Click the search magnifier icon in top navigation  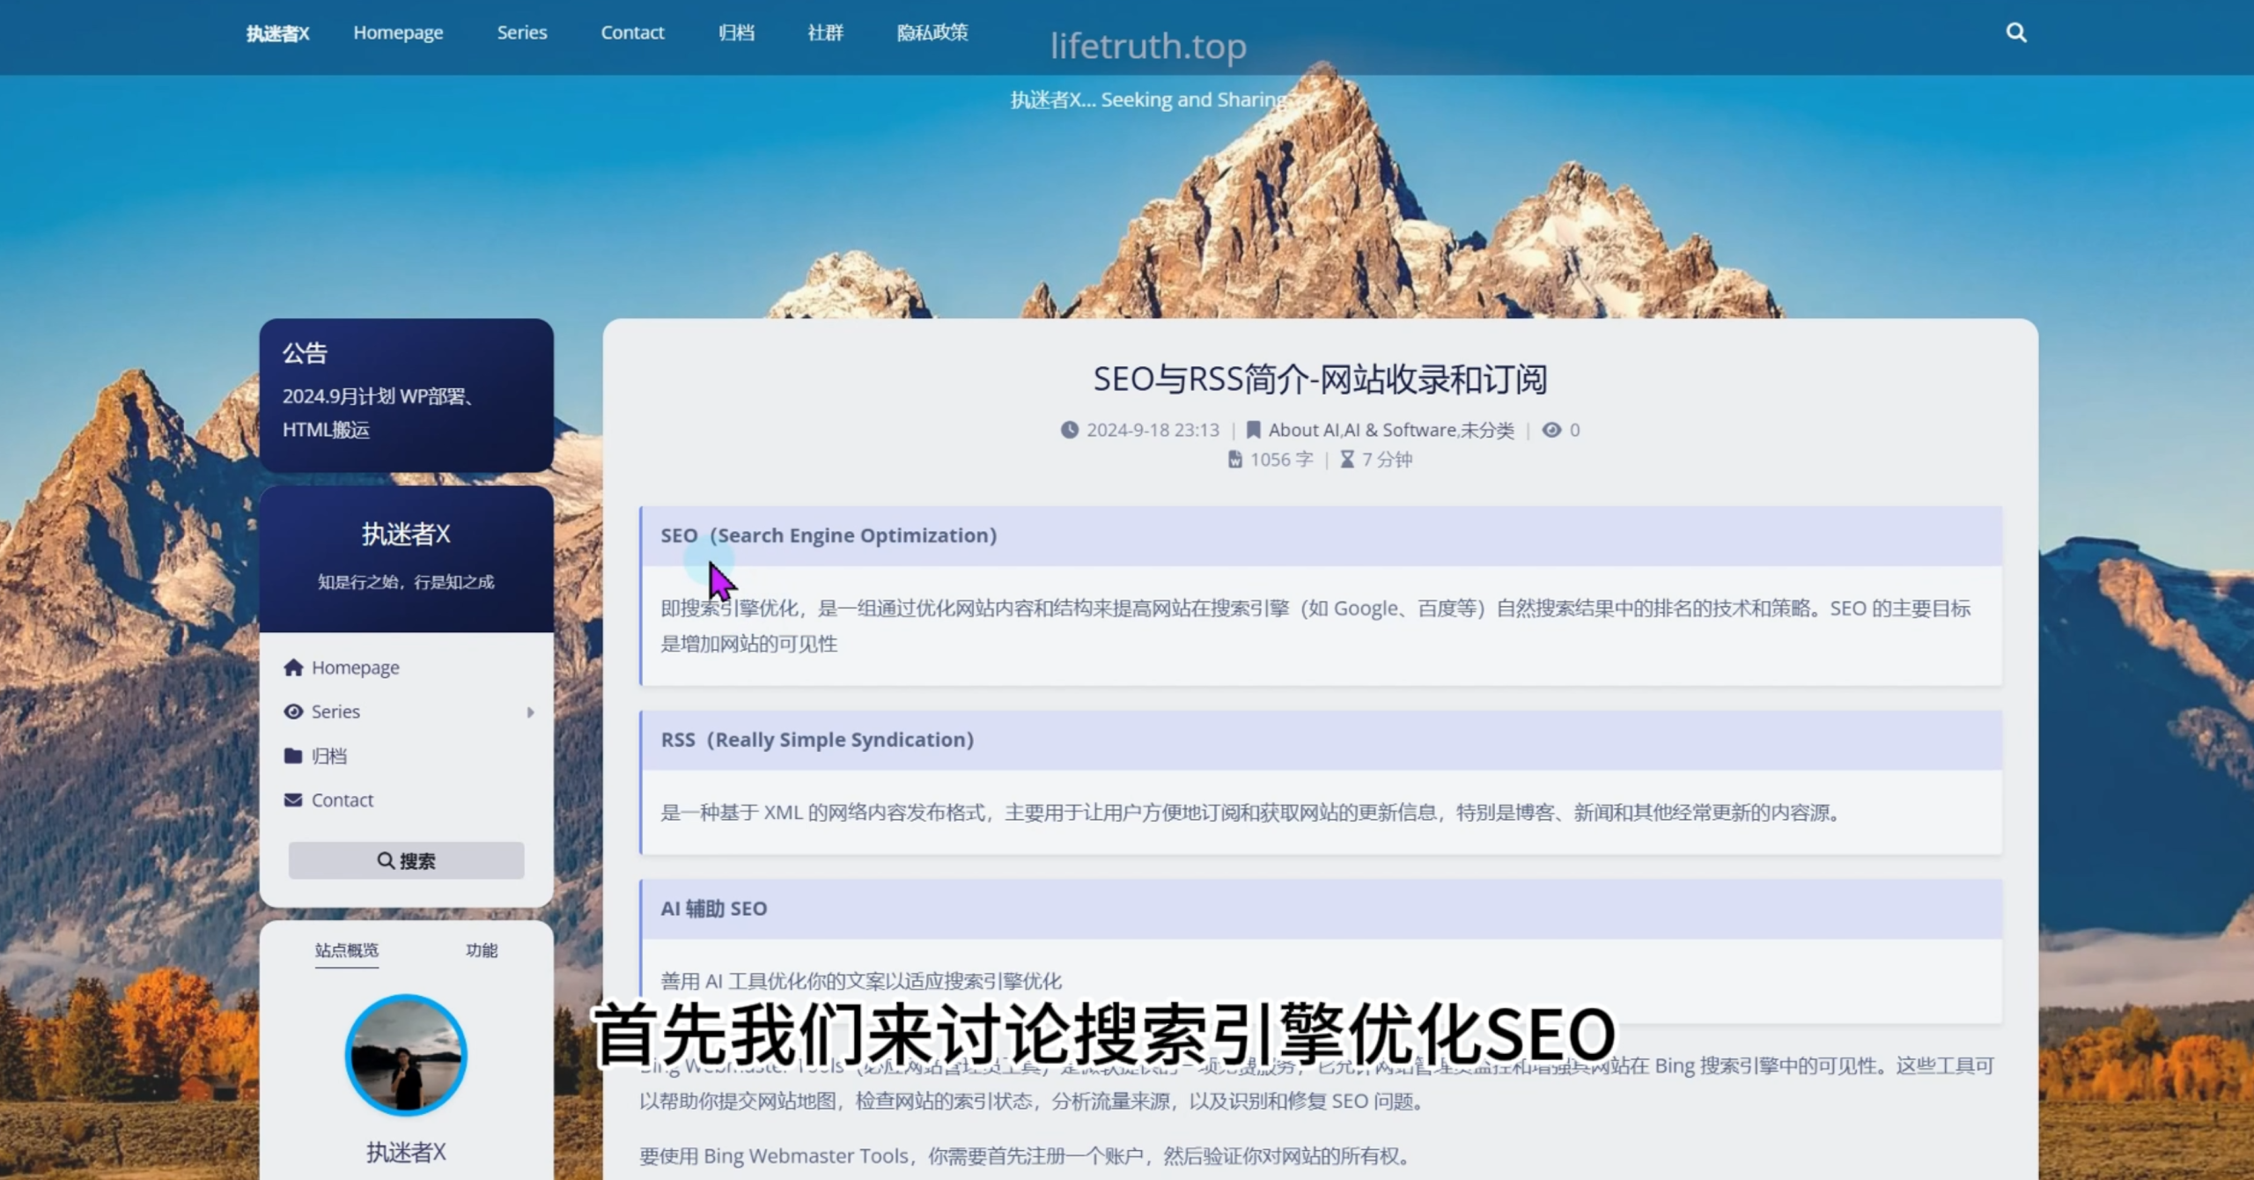(2015, 33)
